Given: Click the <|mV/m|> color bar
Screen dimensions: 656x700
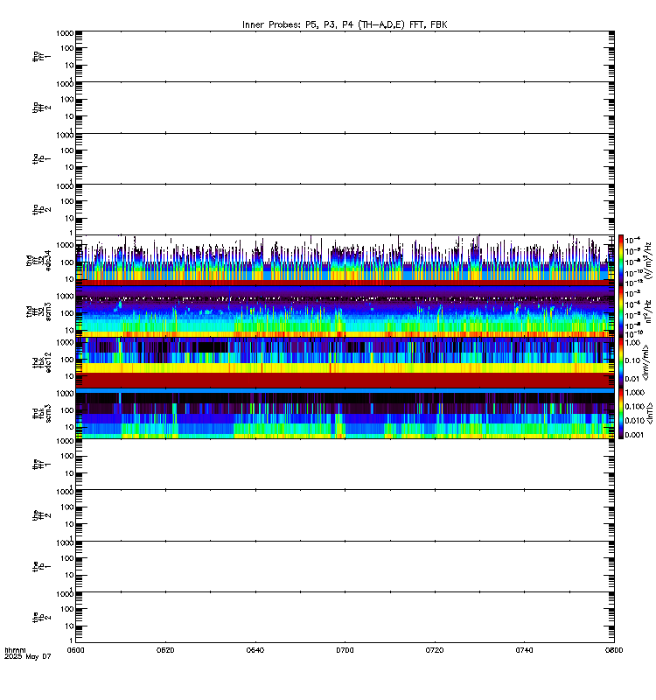Looking at the screenshot, I should [621, 362].
